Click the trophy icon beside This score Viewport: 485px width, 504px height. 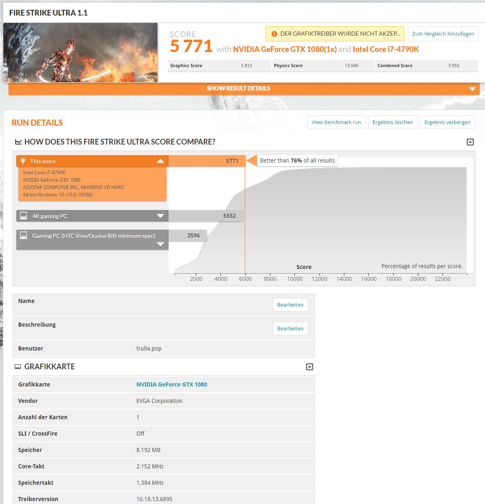pyautogui.click(x=23, y=161)
